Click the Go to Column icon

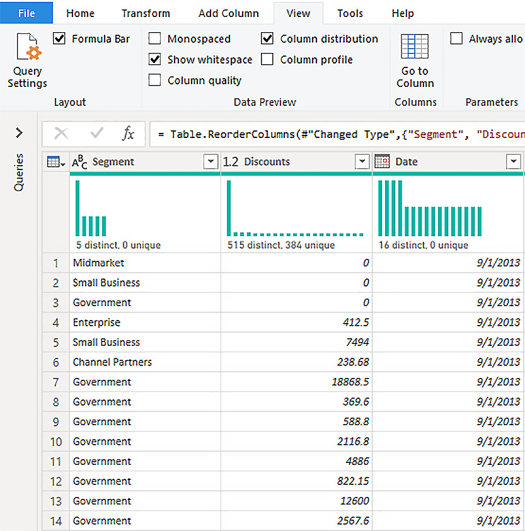tap(415, 48)
